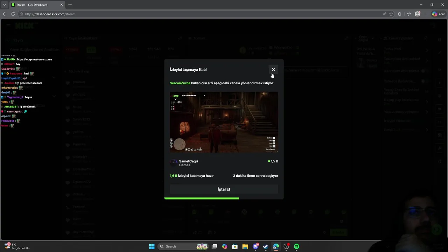Open a new browser tab
The image size is (448, 252).
click(x=70, y=5)
